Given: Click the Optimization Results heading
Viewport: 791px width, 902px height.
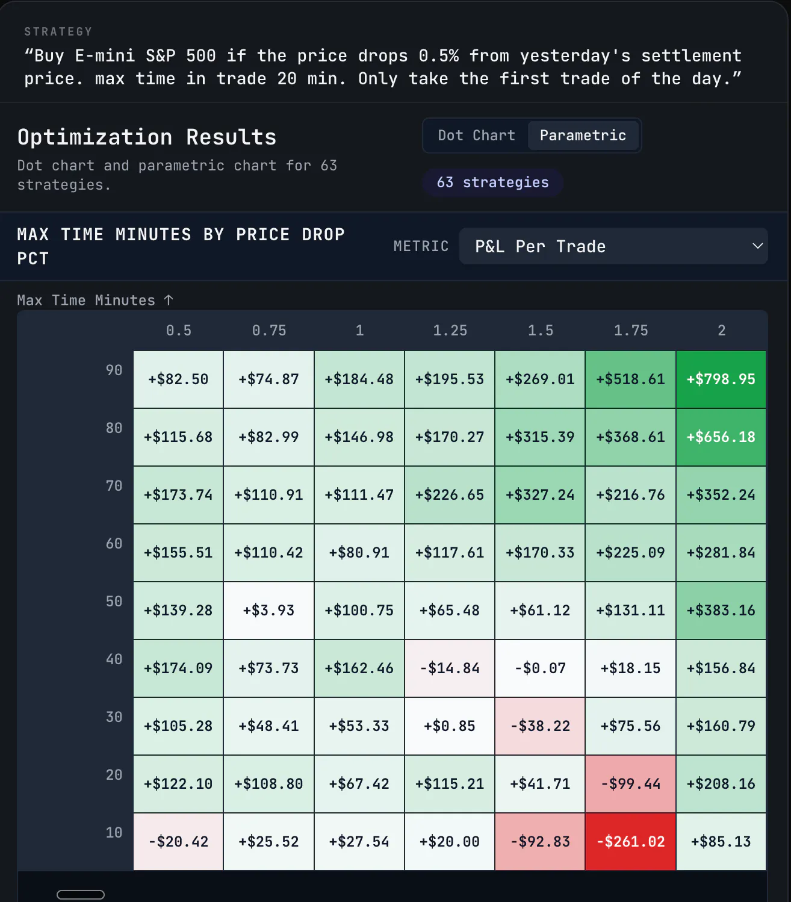Looking at the screenshot, I should pyautogui.click(x=147, y=137).
